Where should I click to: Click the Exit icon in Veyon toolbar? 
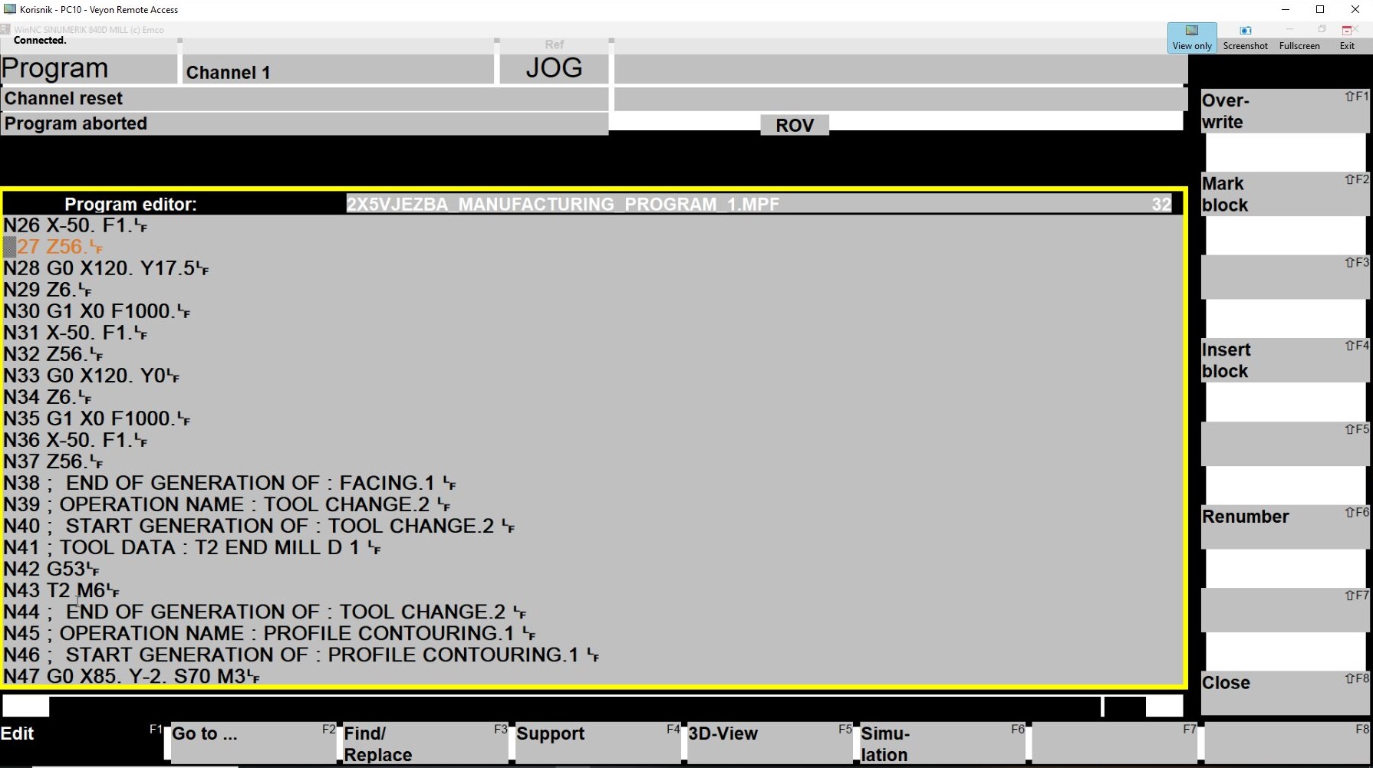[1347, 37]
